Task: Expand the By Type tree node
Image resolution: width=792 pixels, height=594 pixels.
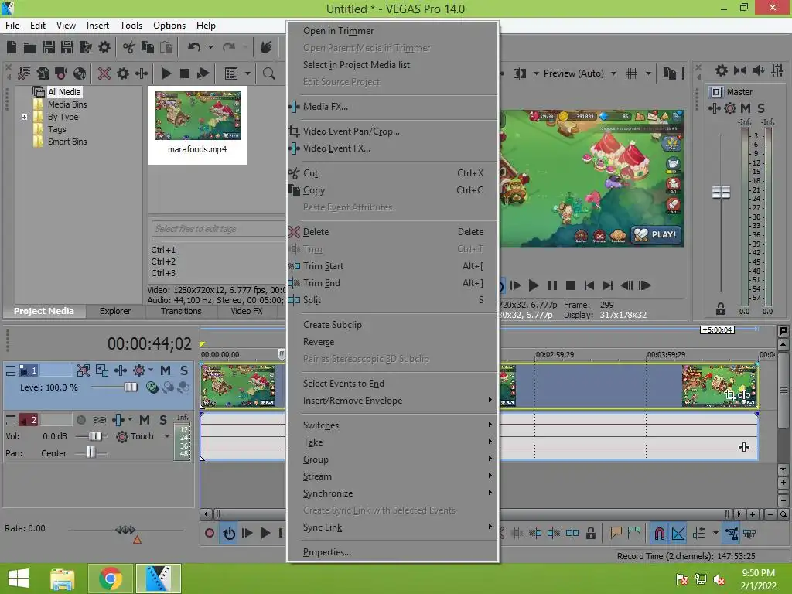Action: click(24, 118)
